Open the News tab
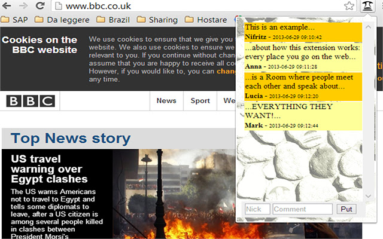The image size is (383, 239). [x=166, y=101]
